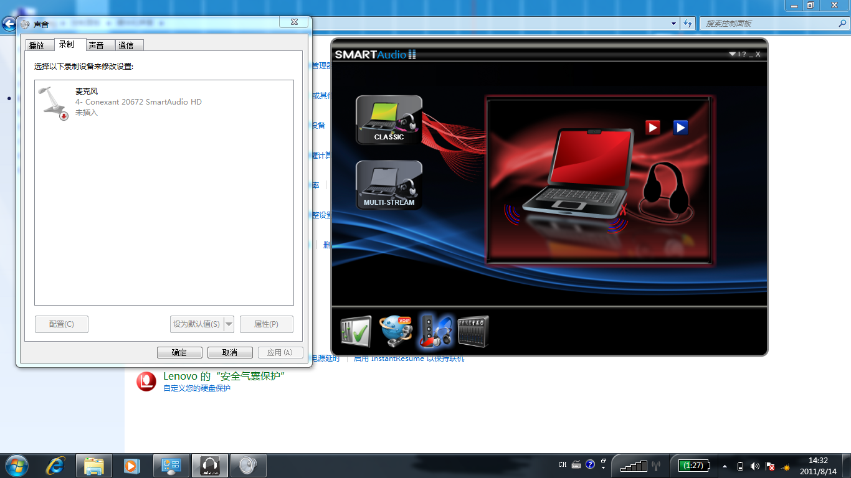Open the address bar dropdown arrow
851x478 pixels.
[674, 24]
